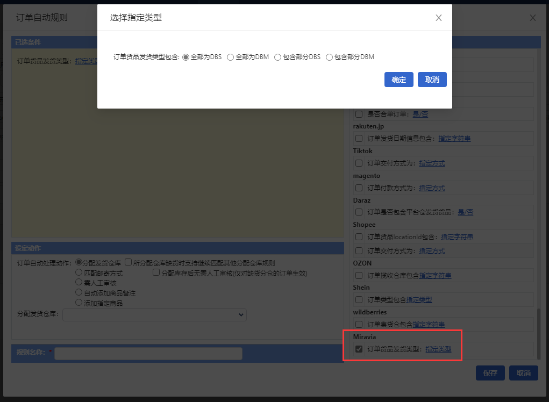This screenshot has height=402, width=549.
Task: Check OZON 订单揽收仓库包含 checkbox
Action: coord(359,275)
